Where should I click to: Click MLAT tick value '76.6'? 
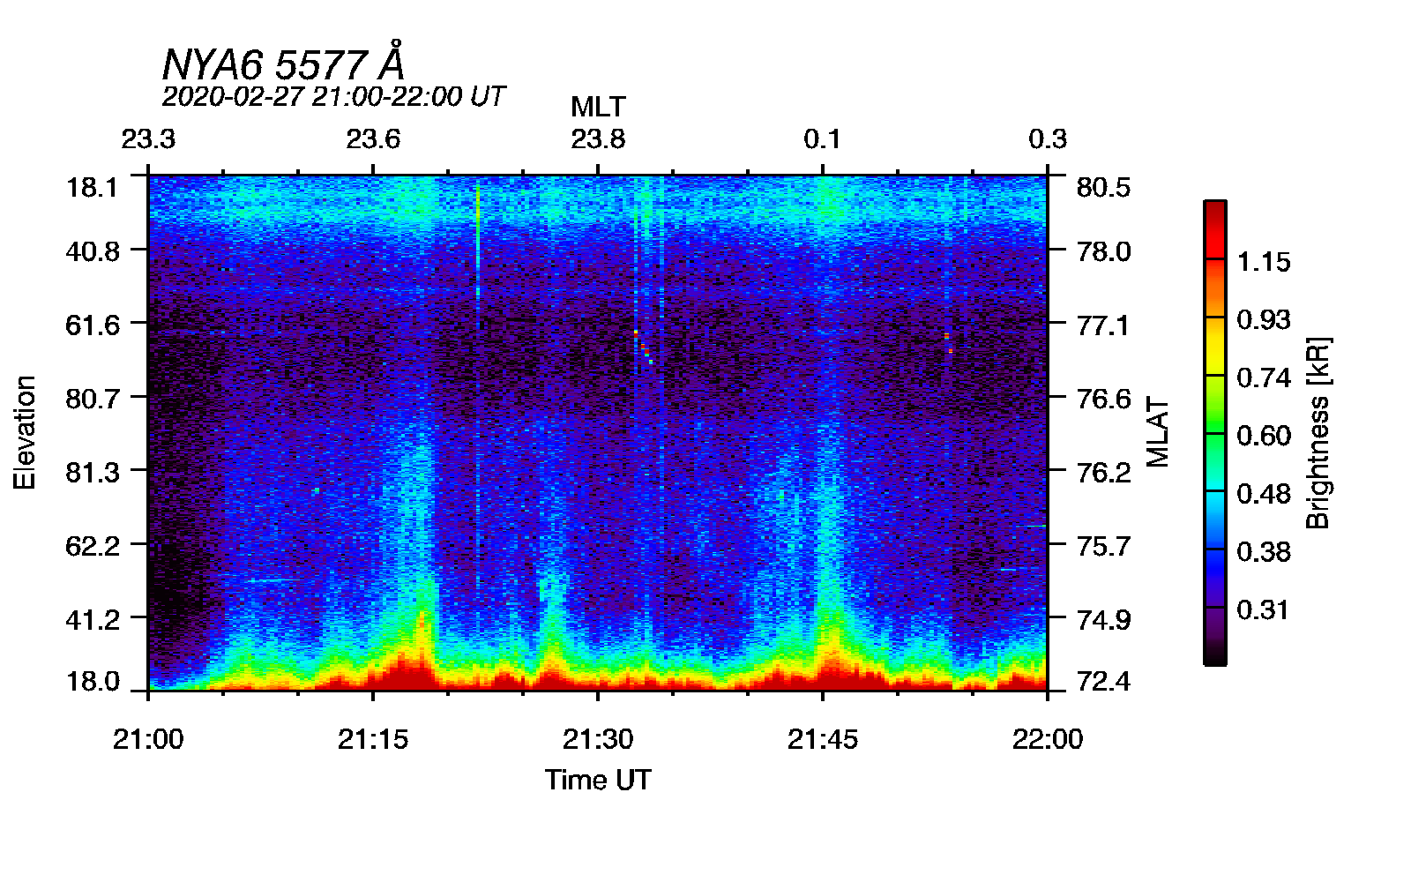tap(1104, 400)
